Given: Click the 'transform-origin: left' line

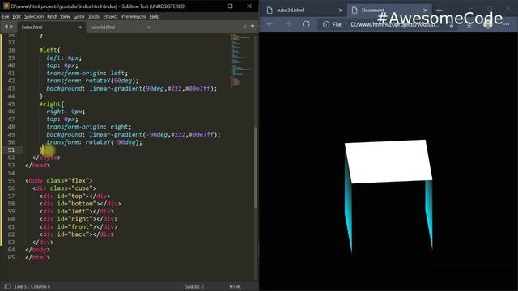Looking at the screenshot, I should click(x=87, y=73).
